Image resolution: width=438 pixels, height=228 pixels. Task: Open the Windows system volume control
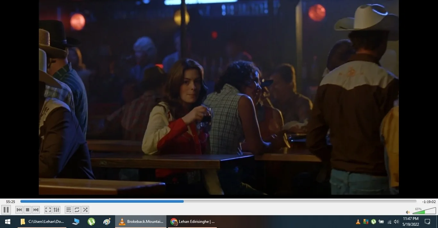click(396, 222)
